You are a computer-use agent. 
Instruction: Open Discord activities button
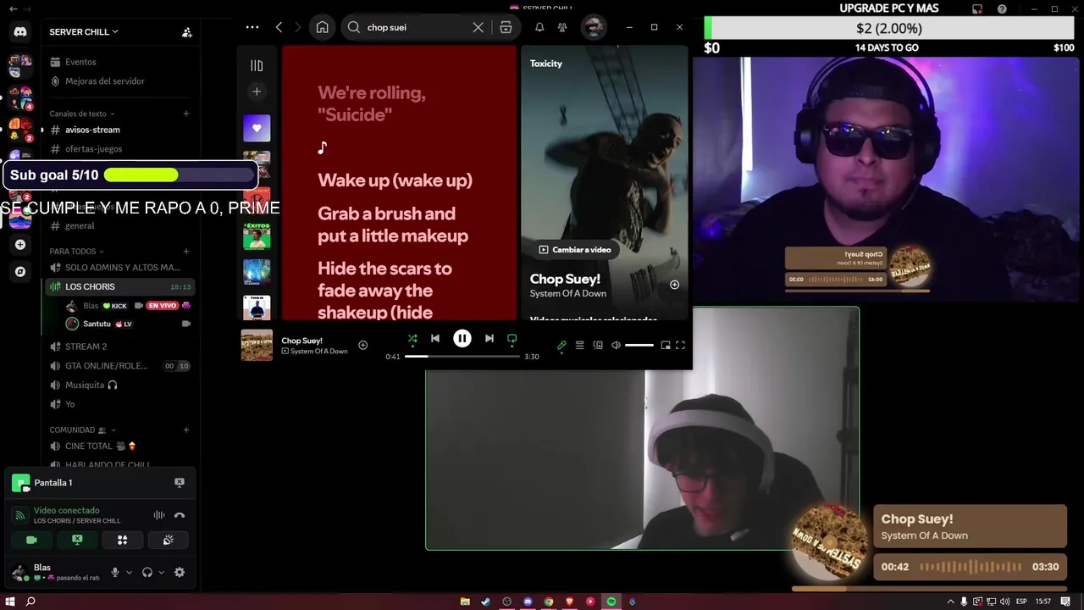tap(123, 540)
